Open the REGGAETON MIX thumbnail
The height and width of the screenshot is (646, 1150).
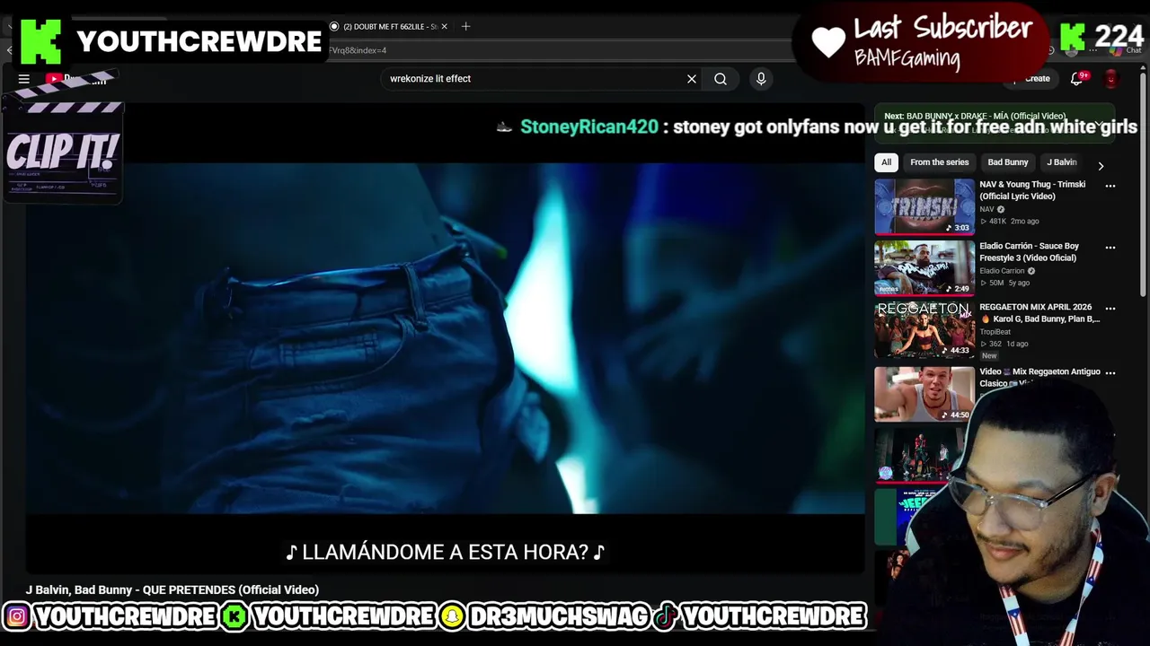point(924,330)
